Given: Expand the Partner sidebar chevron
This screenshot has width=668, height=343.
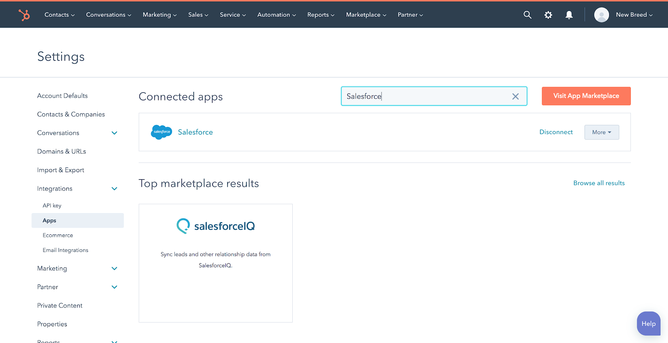Looking at the screenshot, I should coord(114,287).
